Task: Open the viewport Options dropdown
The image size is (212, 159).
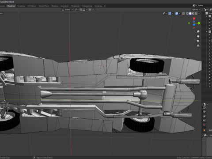Action: tap(196, 10)
